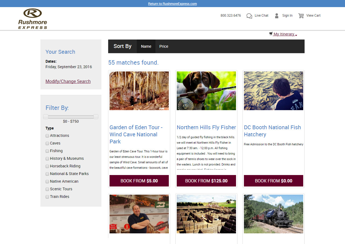The width and height of the screenshot is (345, 244).
Task: Click the Sign In text link
Action: pyautogui.click(x=287, y=16)
